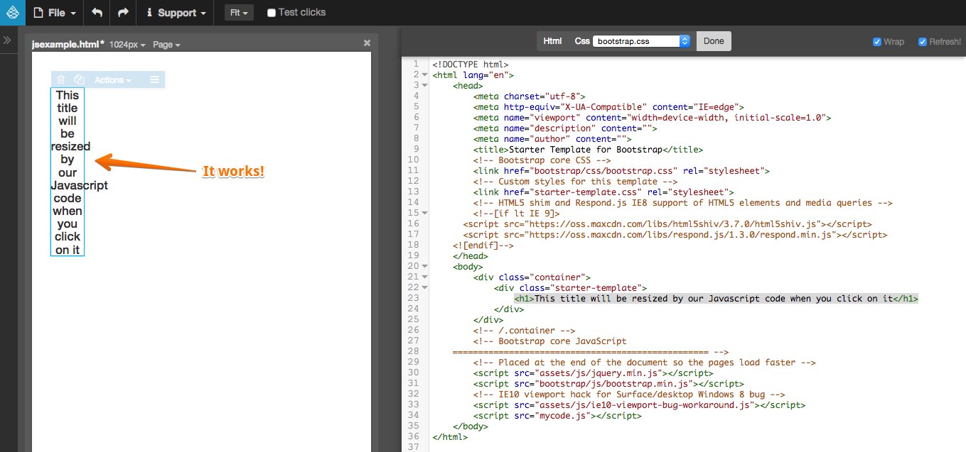Image resolution: width=966 pixels, height=452 pixels.
Task: Open the File dropdown menu
Action: (x=55, y=13)
